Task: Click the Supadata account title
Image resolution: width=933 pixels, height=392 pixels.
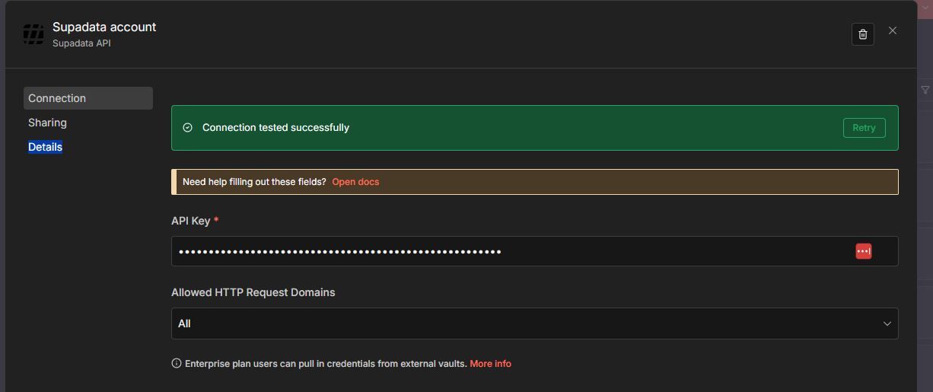Action: (x=104, y=27)
